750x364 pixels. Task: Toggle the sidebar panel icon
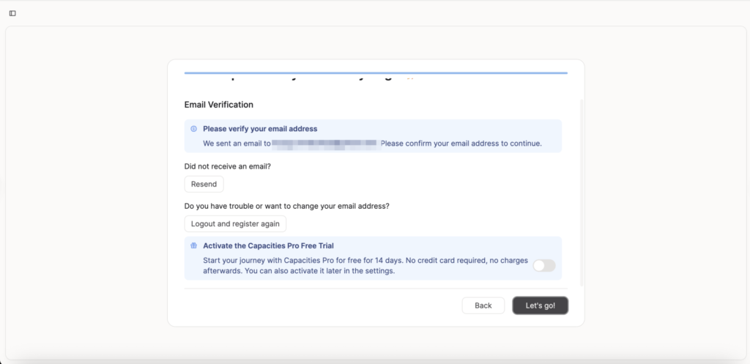tap(12, 13)
